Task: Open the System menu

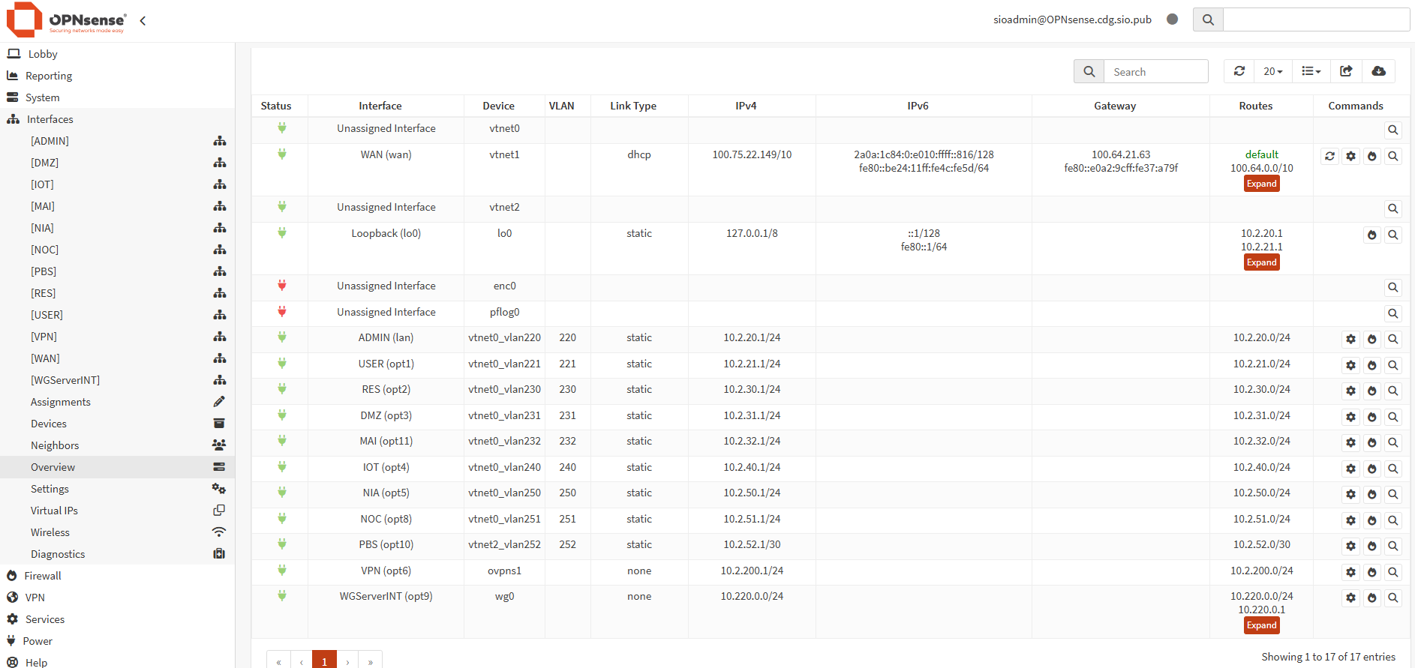Action: [x=117, y=97]
